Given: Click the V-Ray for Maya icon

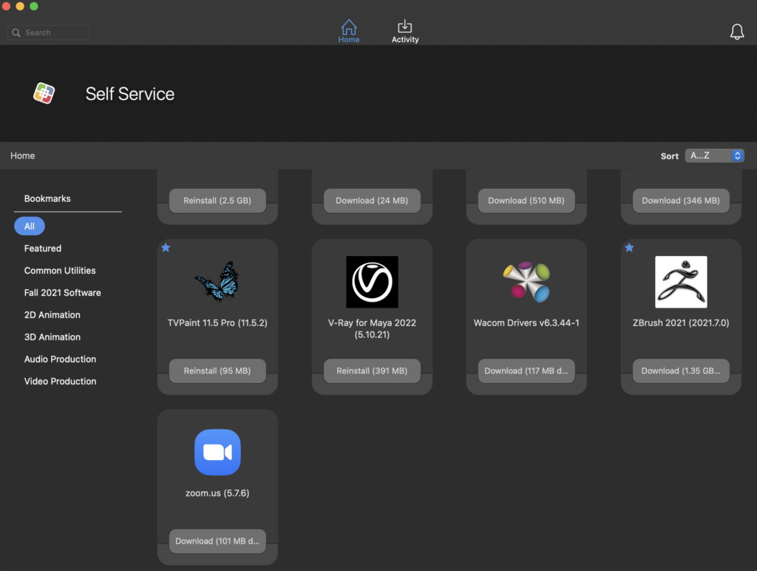Looking at the screenshot, I should point(373,282).
